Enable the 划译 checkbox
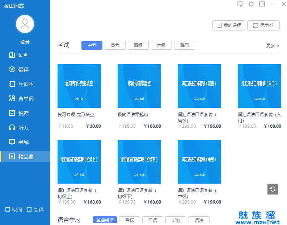287x225 pixels. coord(29,209)
